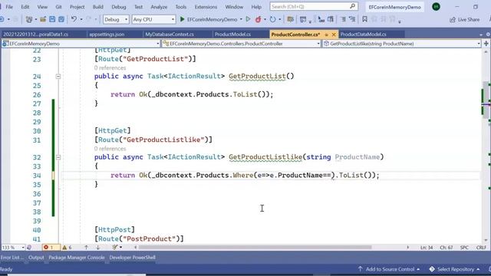The height and width of the screenshot is (276, 491).
Task: Open the Undo history dropdown arrow
Action: pos(81,19)
